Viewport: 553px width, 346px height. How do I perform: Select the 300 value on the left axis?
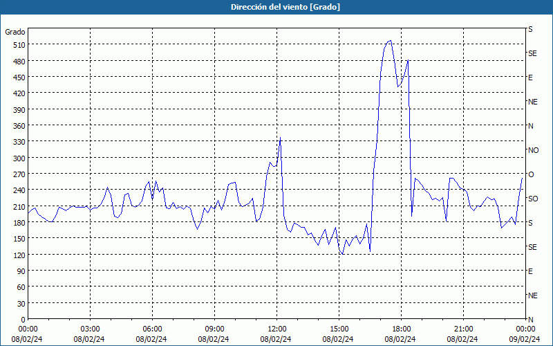(19, 158)
